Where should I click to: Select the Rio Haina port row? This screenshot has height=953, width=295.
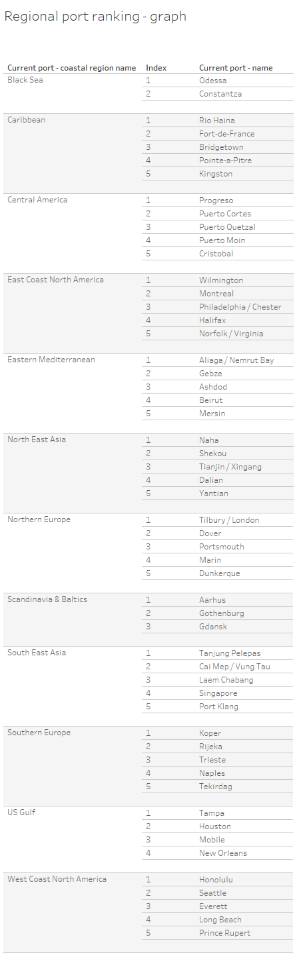(x=217, y=121)
